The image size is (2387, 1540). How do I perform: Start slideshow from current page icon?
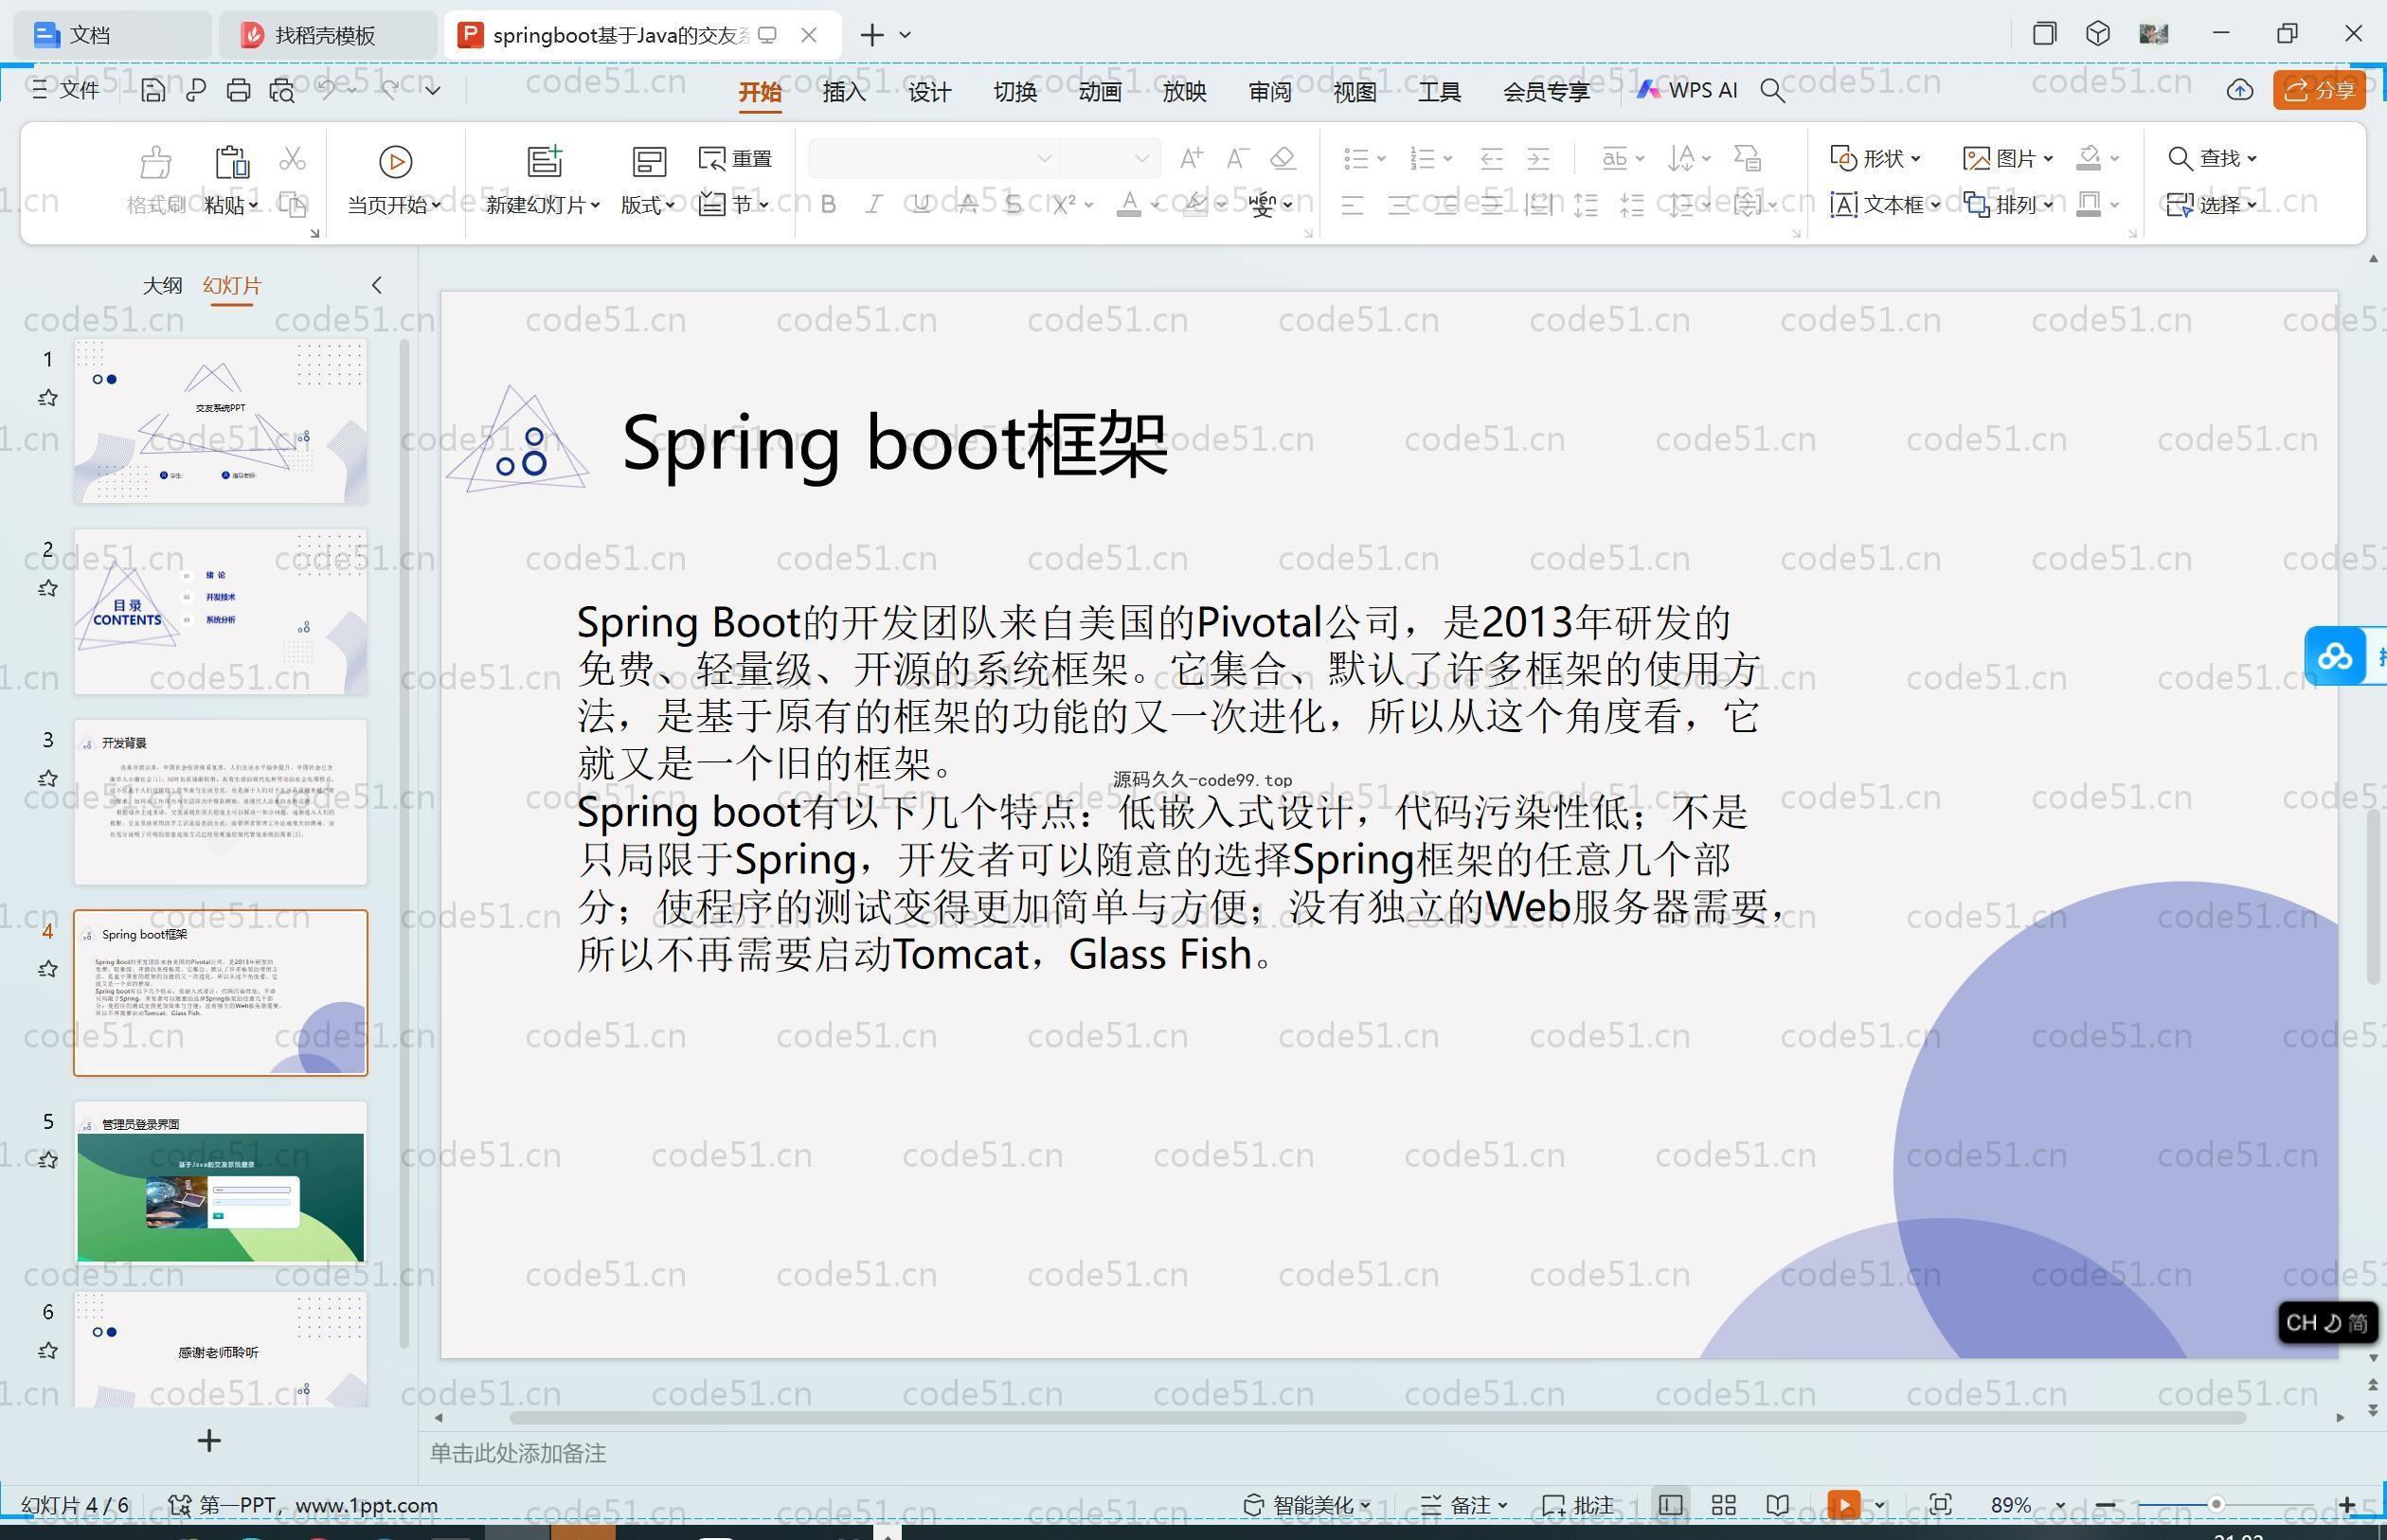pyautogui.click(x=395, y=161)
